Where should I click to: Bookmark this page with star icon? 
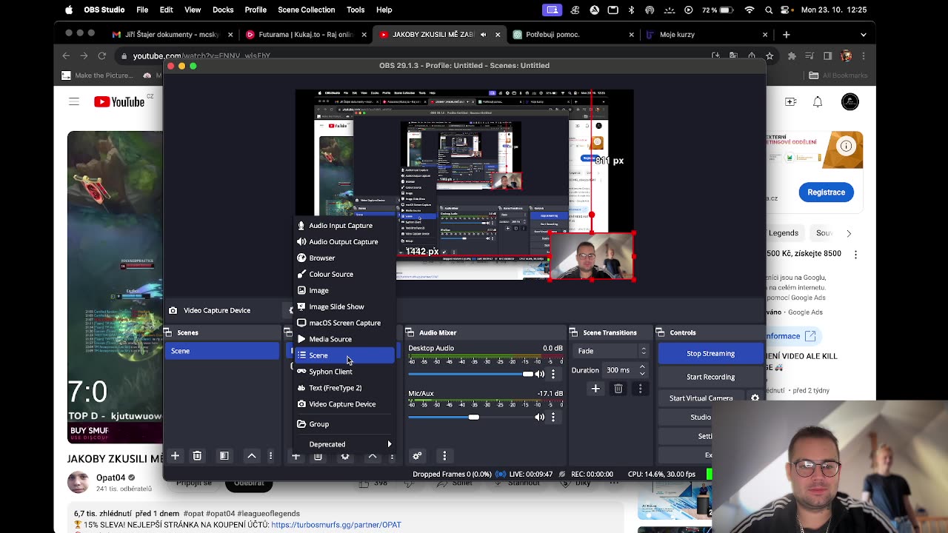point(770,56)
